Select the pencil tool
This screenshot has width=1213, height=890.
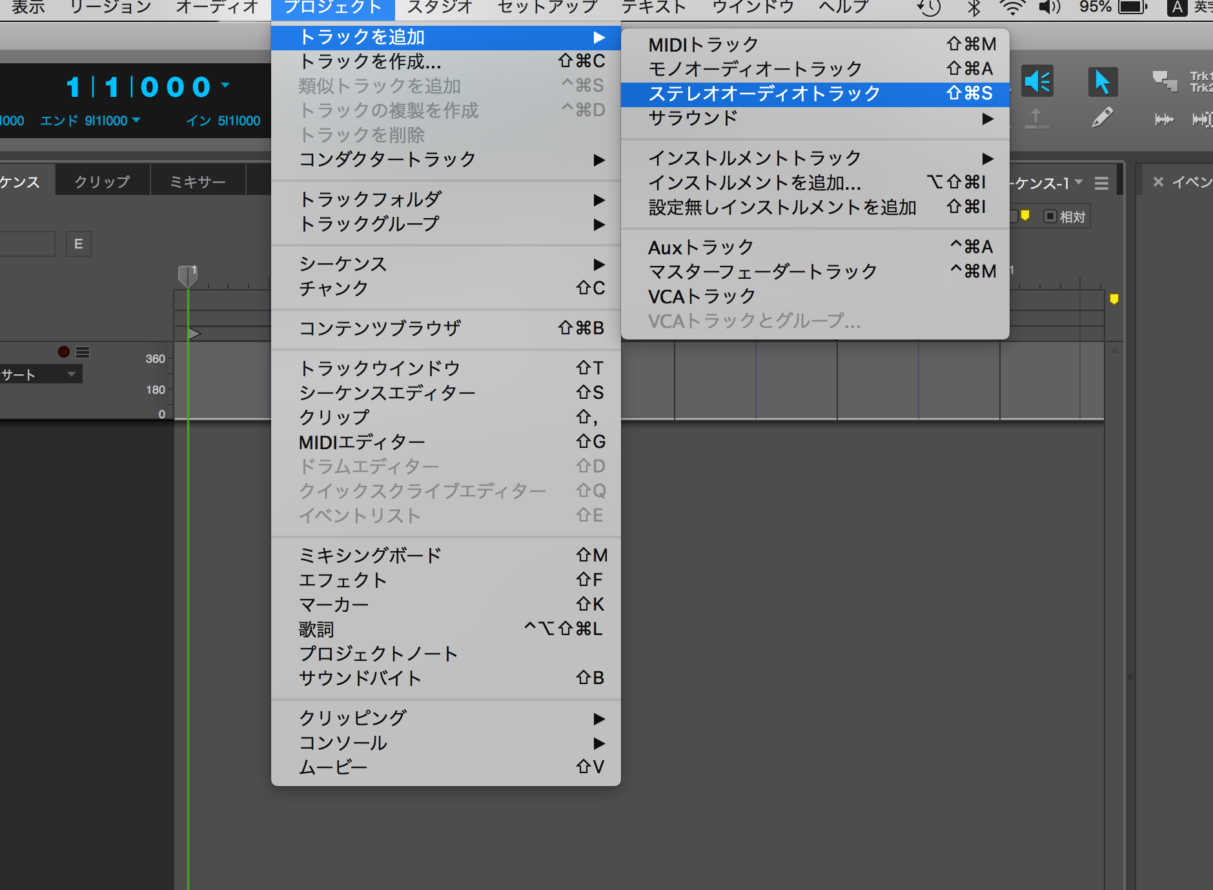[1102, 118]
